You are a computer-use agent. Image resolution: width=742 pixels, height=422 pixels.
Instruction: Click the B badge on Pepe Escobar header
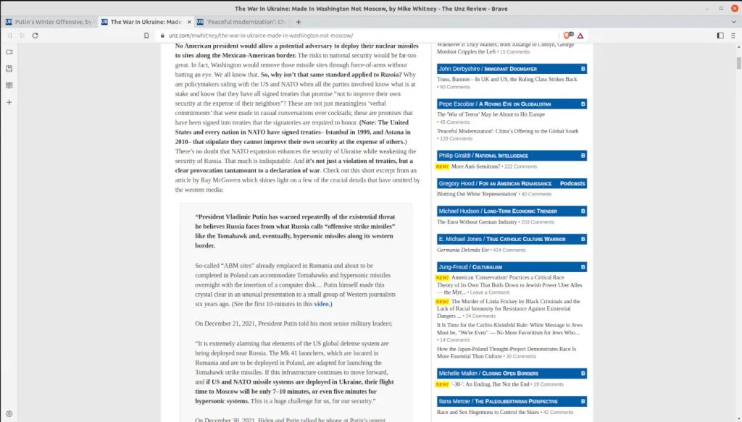pos(583,104)
